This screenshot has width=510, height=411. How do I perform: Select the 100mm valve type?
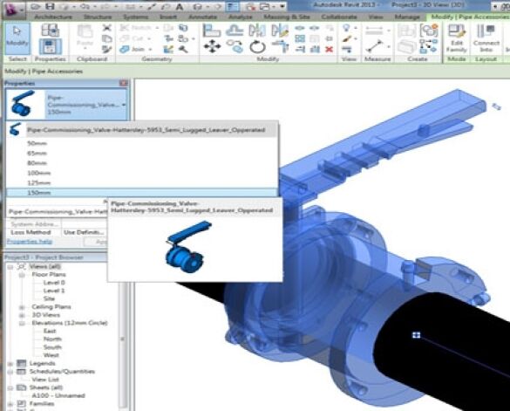[x=142, y=173]
